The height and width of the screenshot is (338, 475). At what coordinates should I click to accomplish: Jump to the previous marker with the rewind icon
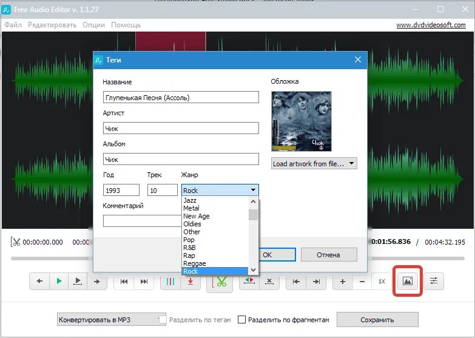tap(124, 282)
